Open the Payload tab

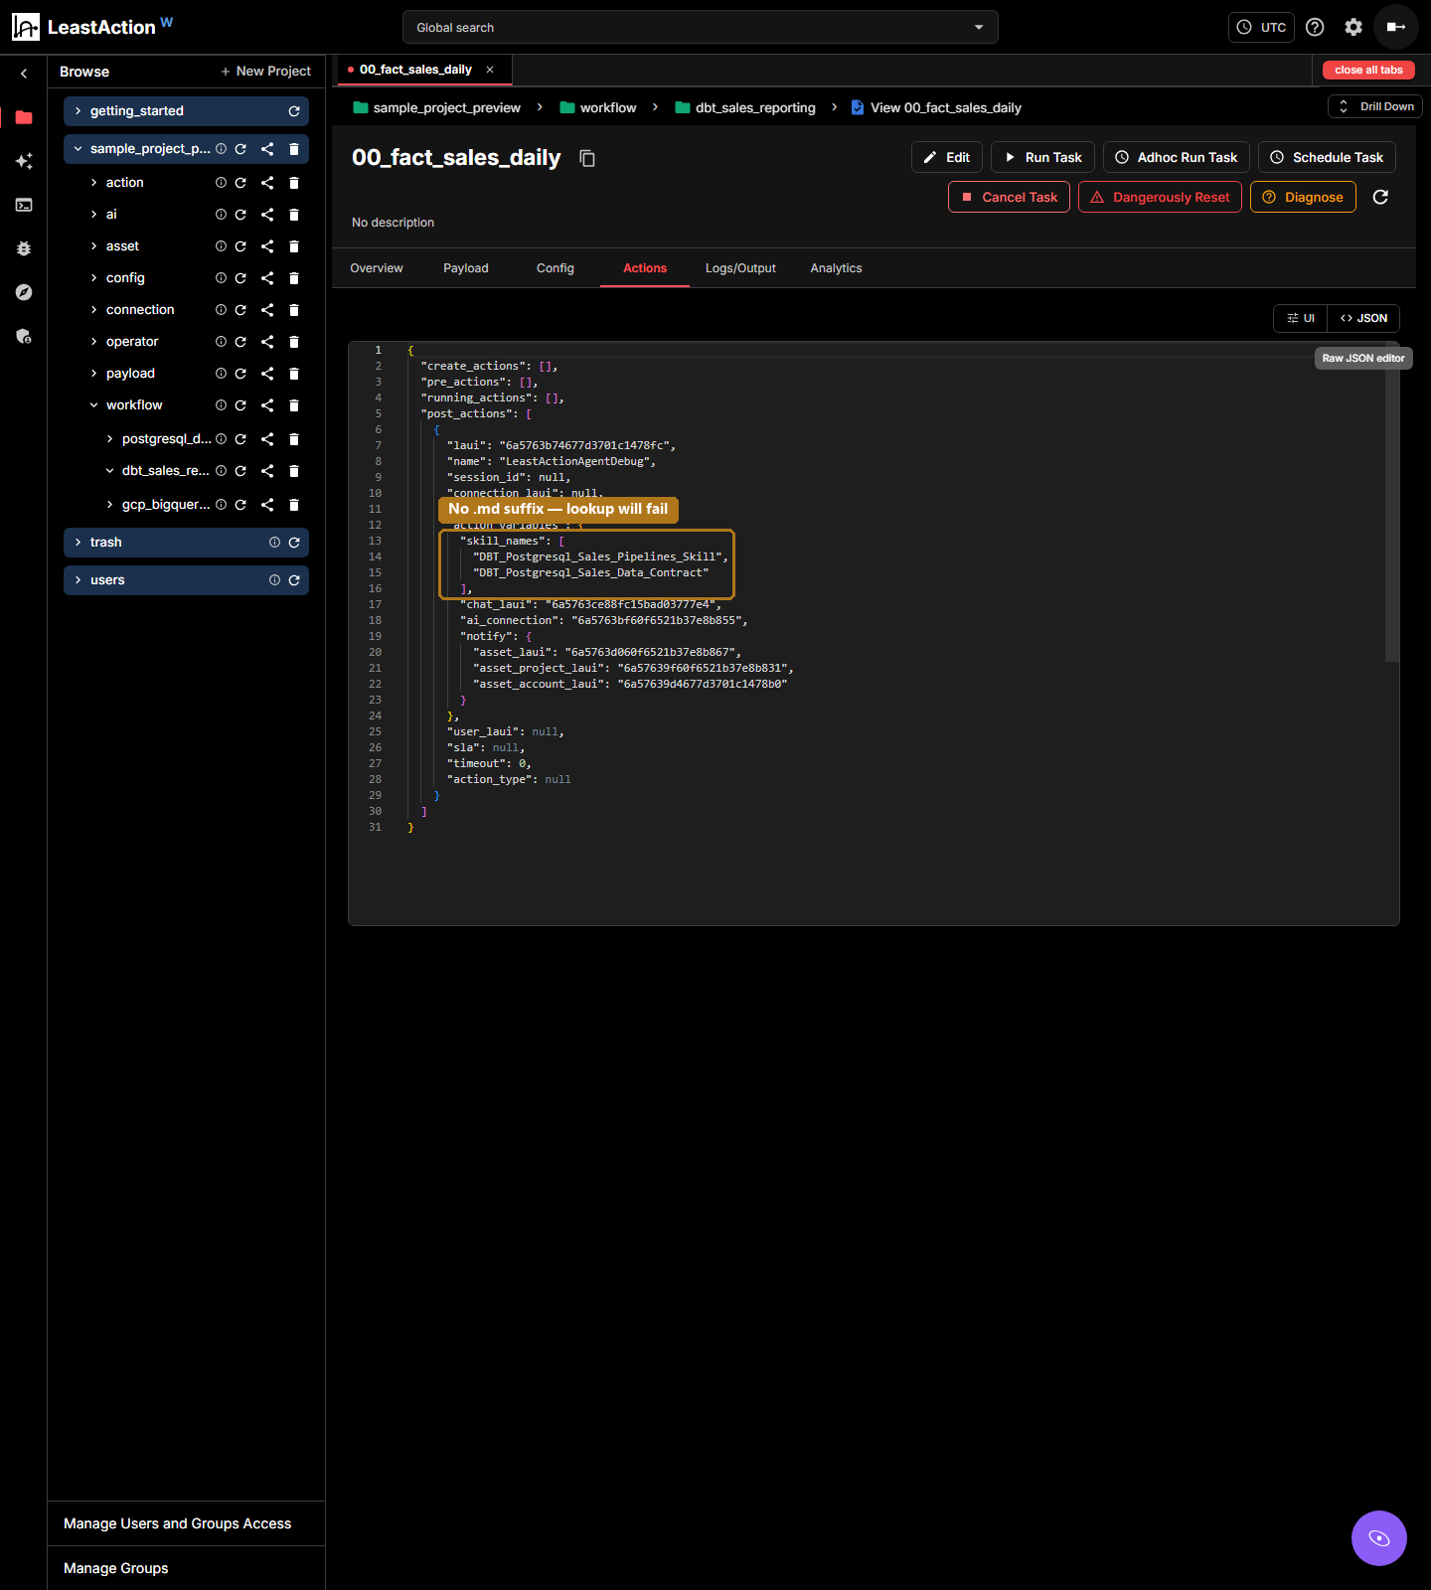[x=466, y=268]
